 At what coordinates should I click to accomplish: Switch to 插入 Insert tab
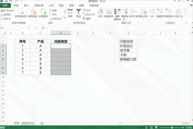pyautogui.click(x=26, y=6)
